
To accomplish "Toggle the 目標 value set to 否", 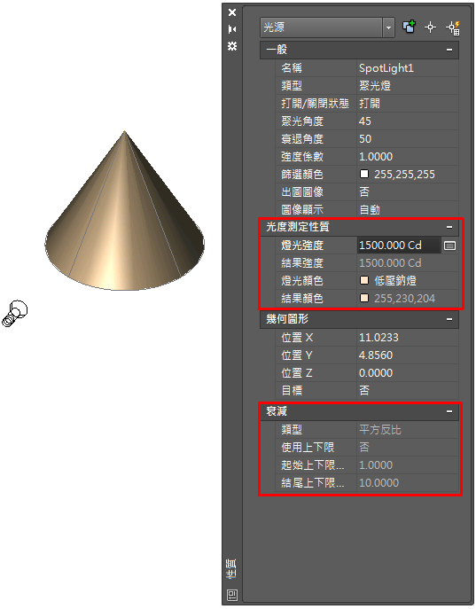I will point(408,390).
